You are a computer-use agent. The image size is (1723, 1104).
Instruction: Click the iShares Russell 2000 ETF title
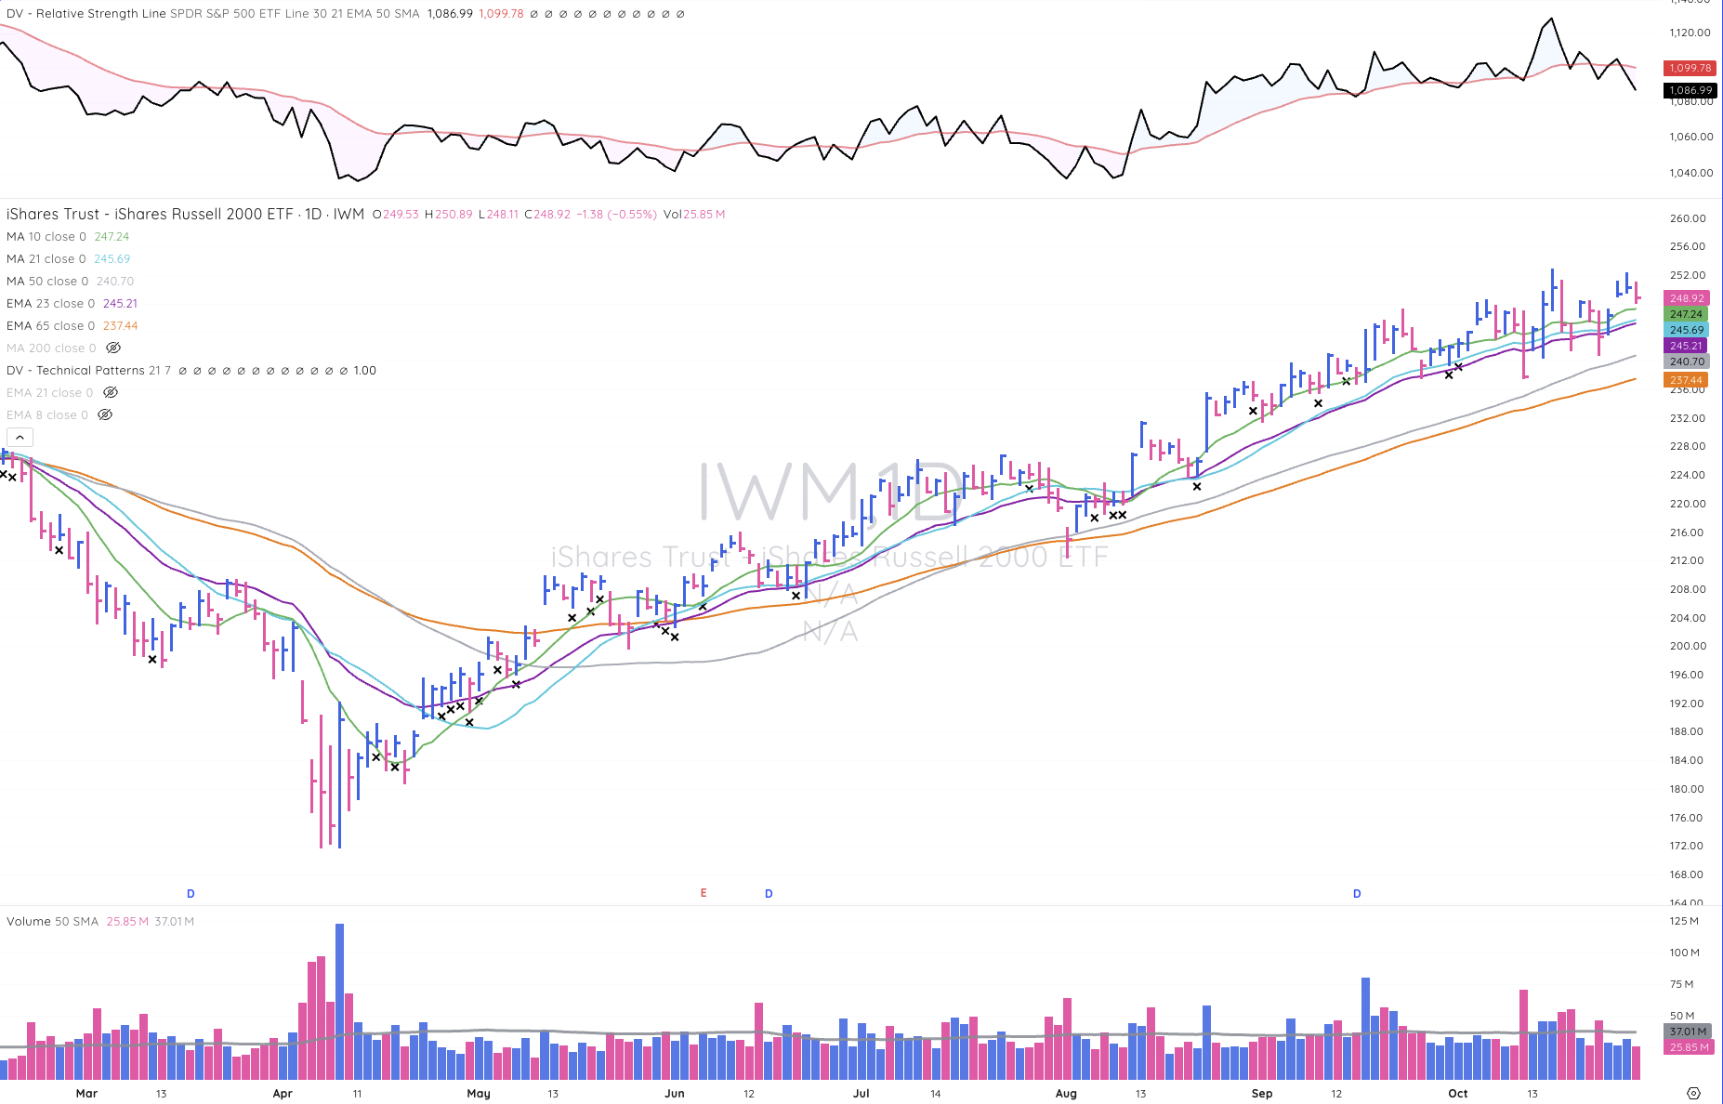[x=149, y=214]
